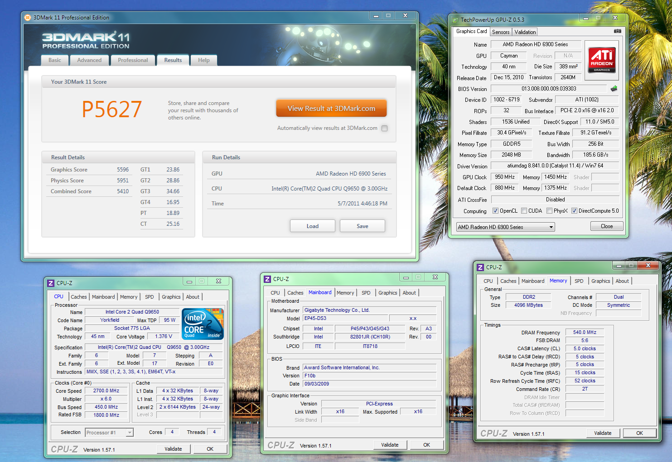The image size is (672, 462).
Task: Toggle the PhysX checkbox in GPU-Z
Action: pyautogui.click(x=549, y=210)
